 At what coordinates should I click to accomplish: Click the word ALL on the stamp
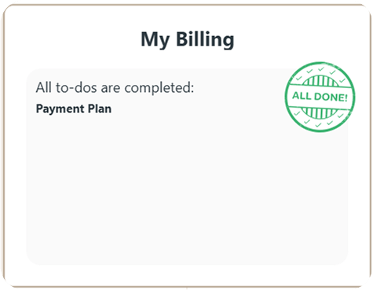pyautogui.click(x=302, y=96)
